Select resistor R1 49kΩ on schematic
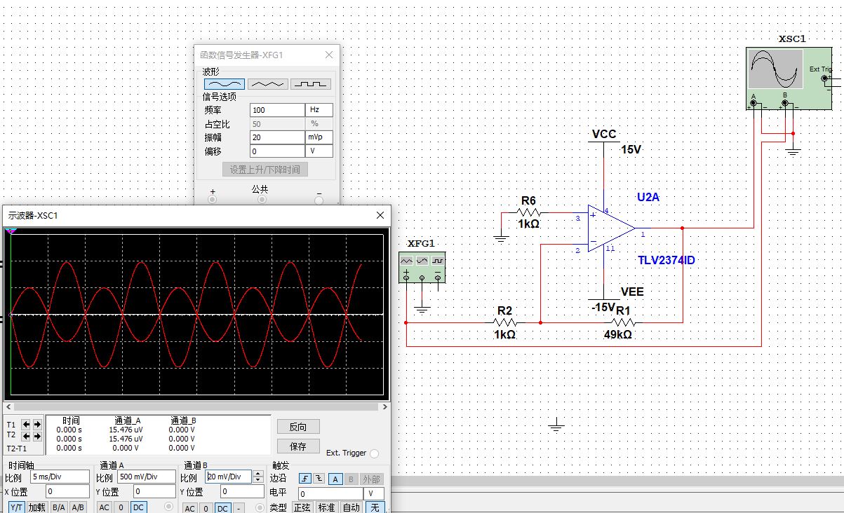The height and width of the screenshot is (513, 844). click(x=623, y=322)
